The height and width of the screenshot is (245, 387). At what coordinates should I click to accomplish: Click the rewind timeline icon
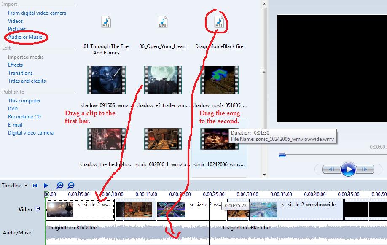[x=35, y=186]
